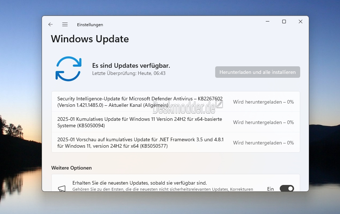The image size is (340, 214).
Task: Click Herunterladen und alle installieren button
Action: click(258, 72)
